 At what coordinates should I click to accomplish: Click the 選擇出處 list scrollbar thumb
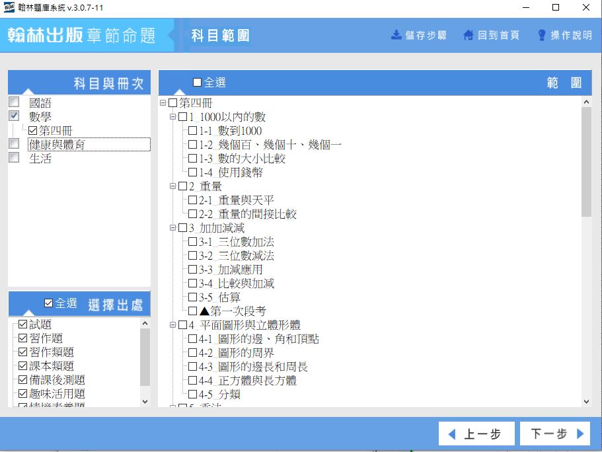tap(145, 357)
